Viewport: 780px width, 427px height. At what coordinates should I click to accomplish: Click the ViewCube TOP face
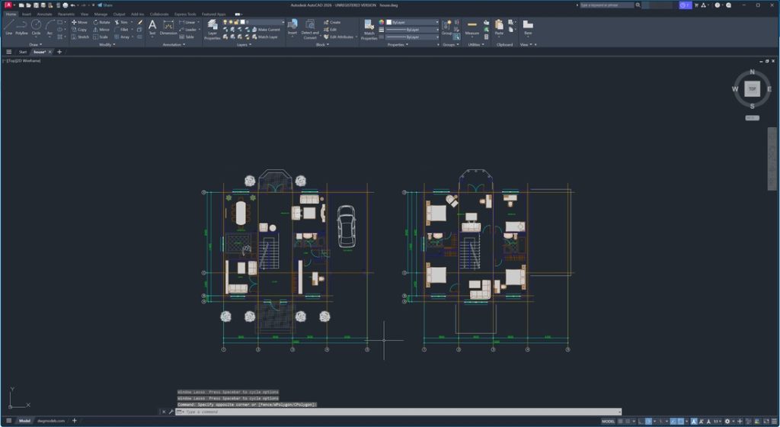click(752, 88)
